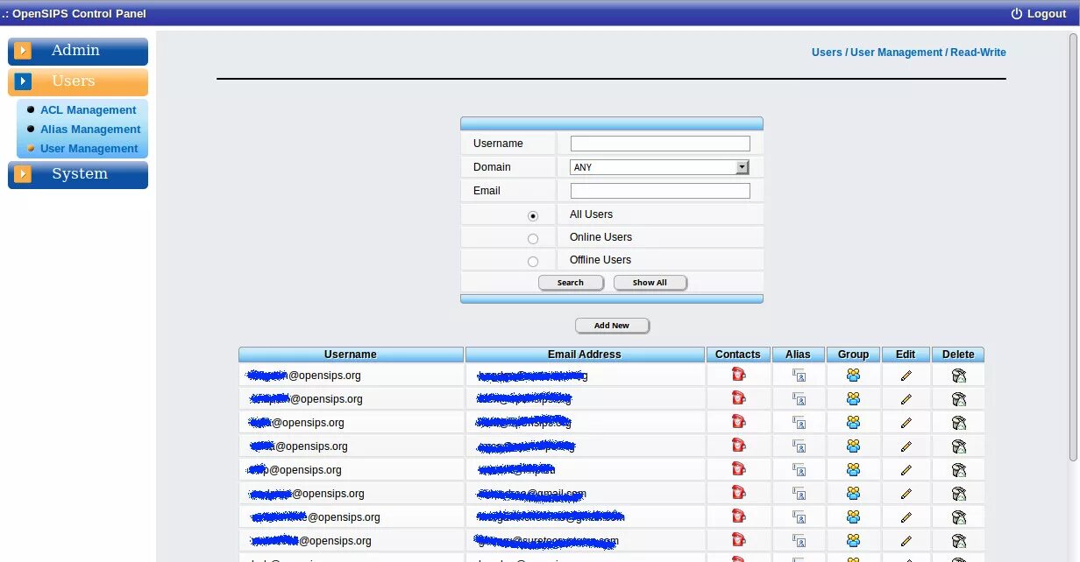Focus the Email search field
Screen dimensions: 1080x562
click(x=660, y=191)
